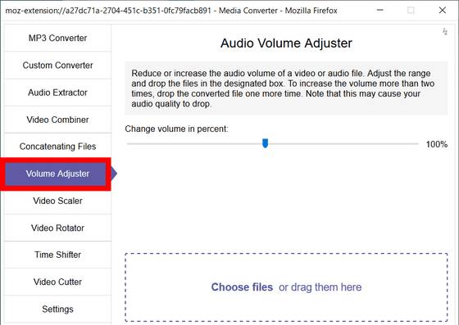Close the Media Converter window
The width and height of the screenshot is (459, 325).
point(443,10)
